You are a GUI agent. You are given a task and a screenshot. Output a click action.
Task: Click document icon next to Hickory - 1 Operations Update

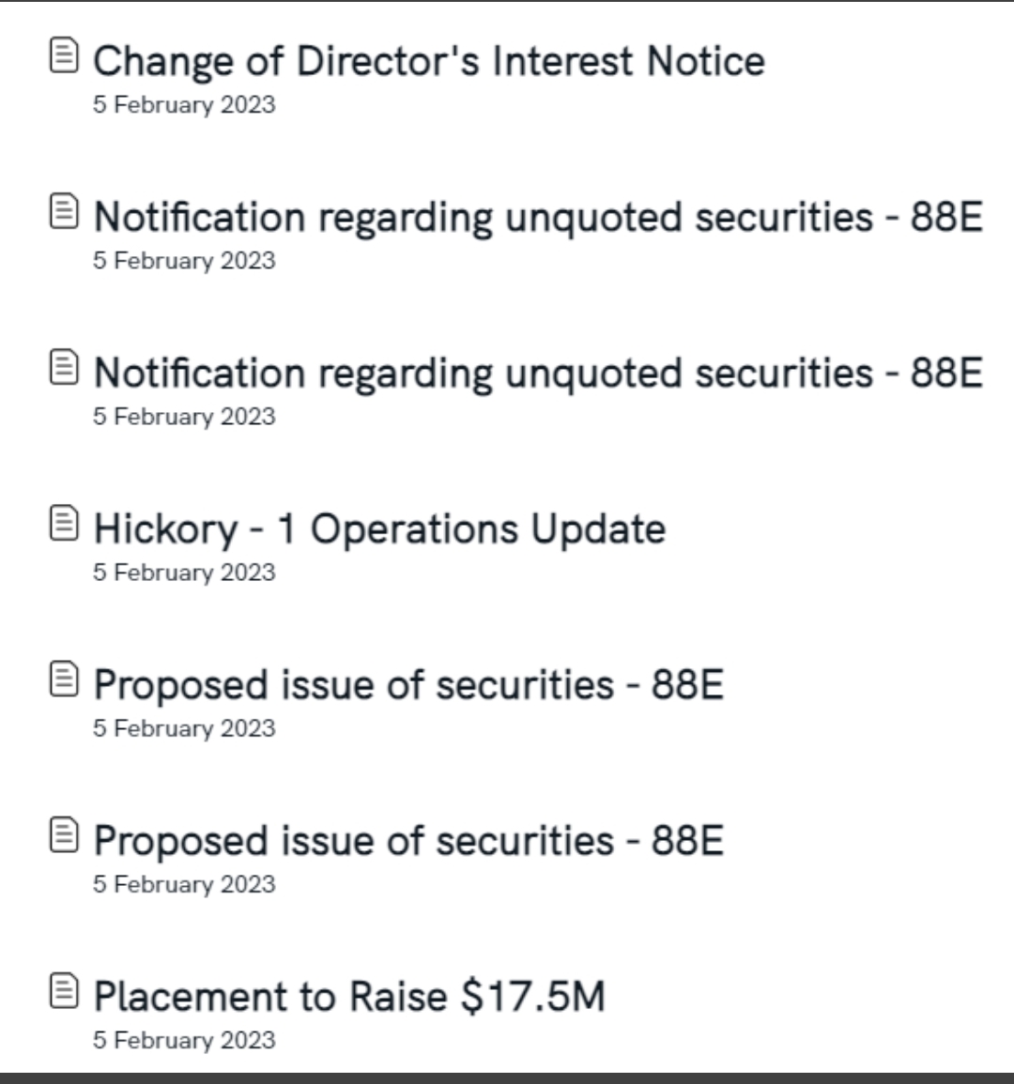(x=62, y=524)
